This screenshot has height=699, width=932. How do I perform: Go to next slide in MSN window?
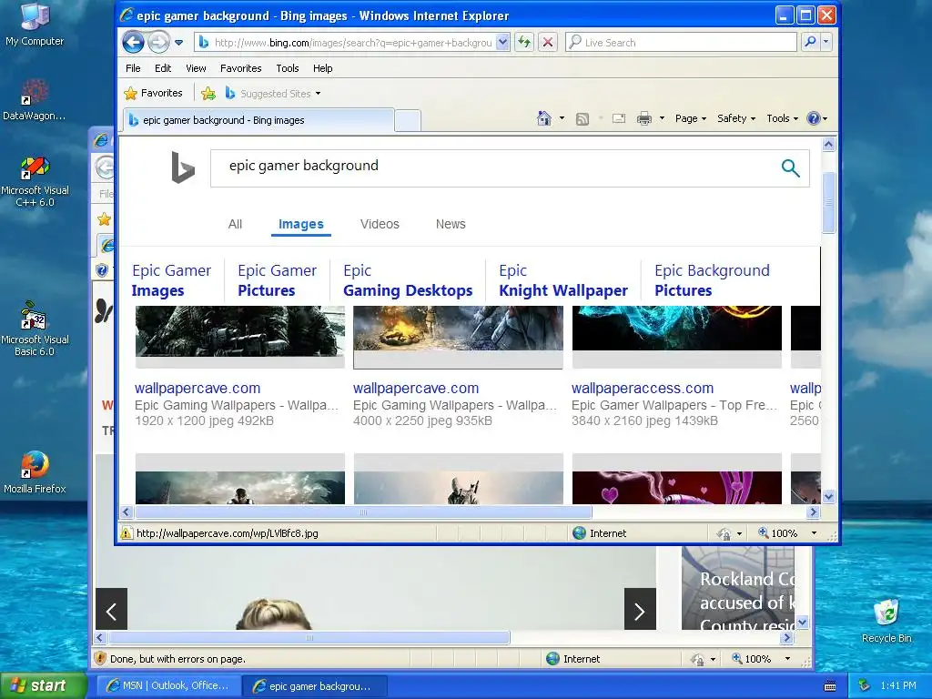click(x=640, y=610)
